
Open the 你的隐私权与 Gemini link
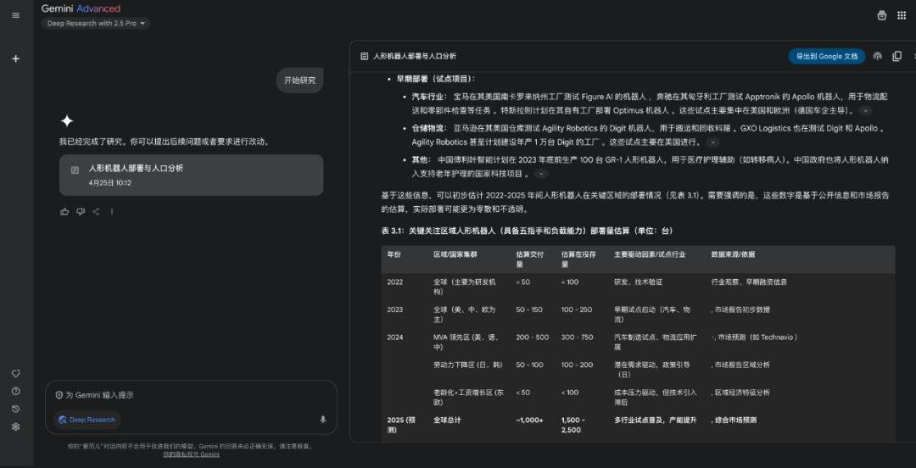coord(191,454)
